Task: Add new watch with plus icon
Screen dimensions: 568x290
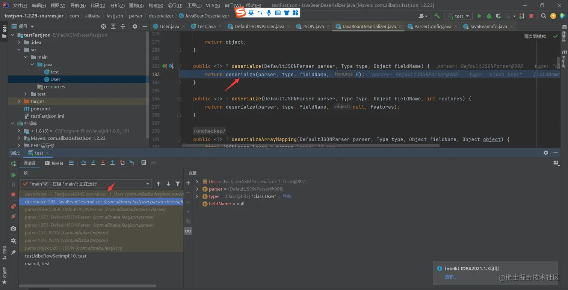Action: click(x=188, y=183)
